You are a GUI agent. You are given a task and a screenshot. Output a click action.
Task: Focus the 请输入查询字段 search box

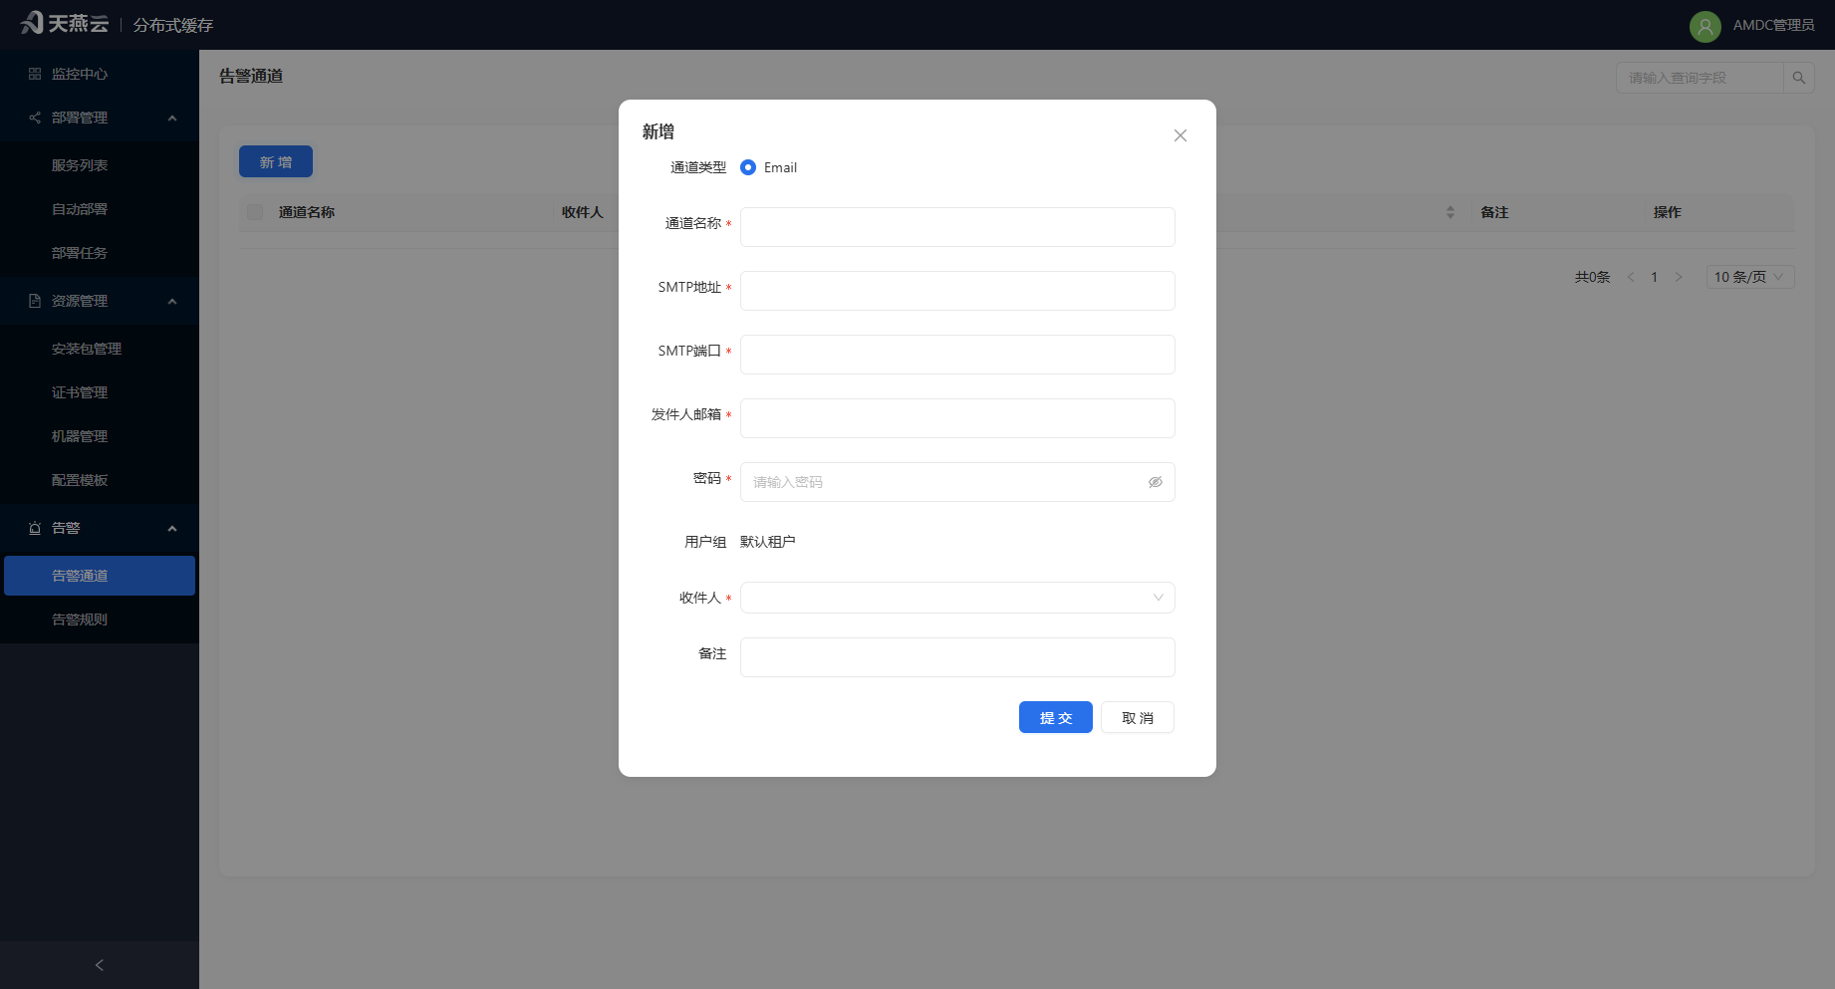[1700, 78]
